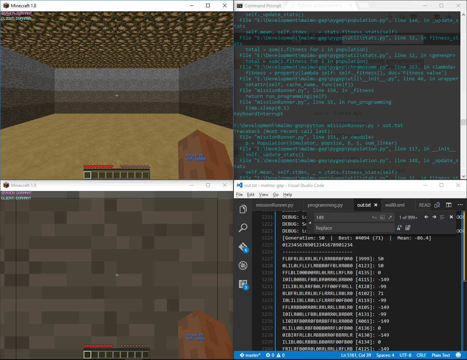Click line number 5236 in the gutter
Screen dimensions: 467x360
pos(267,321)
